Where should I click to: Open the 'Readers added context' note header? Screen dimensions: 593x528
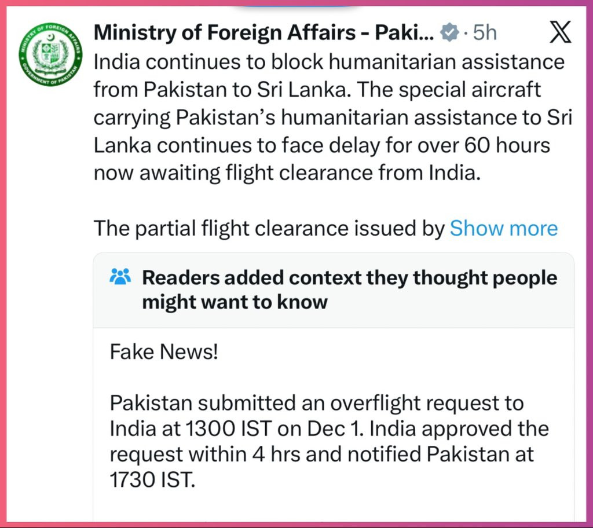coord(334,289)
